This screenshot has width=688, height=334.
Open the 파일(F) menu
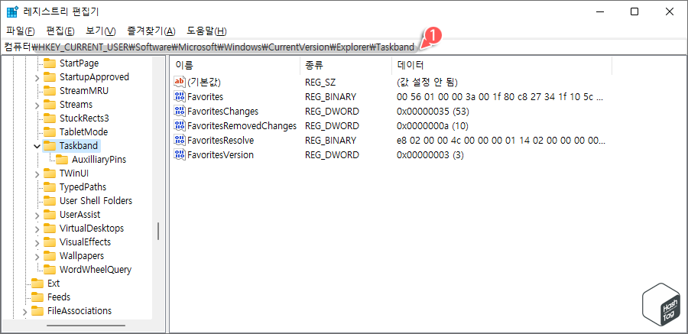coord(20,31)
